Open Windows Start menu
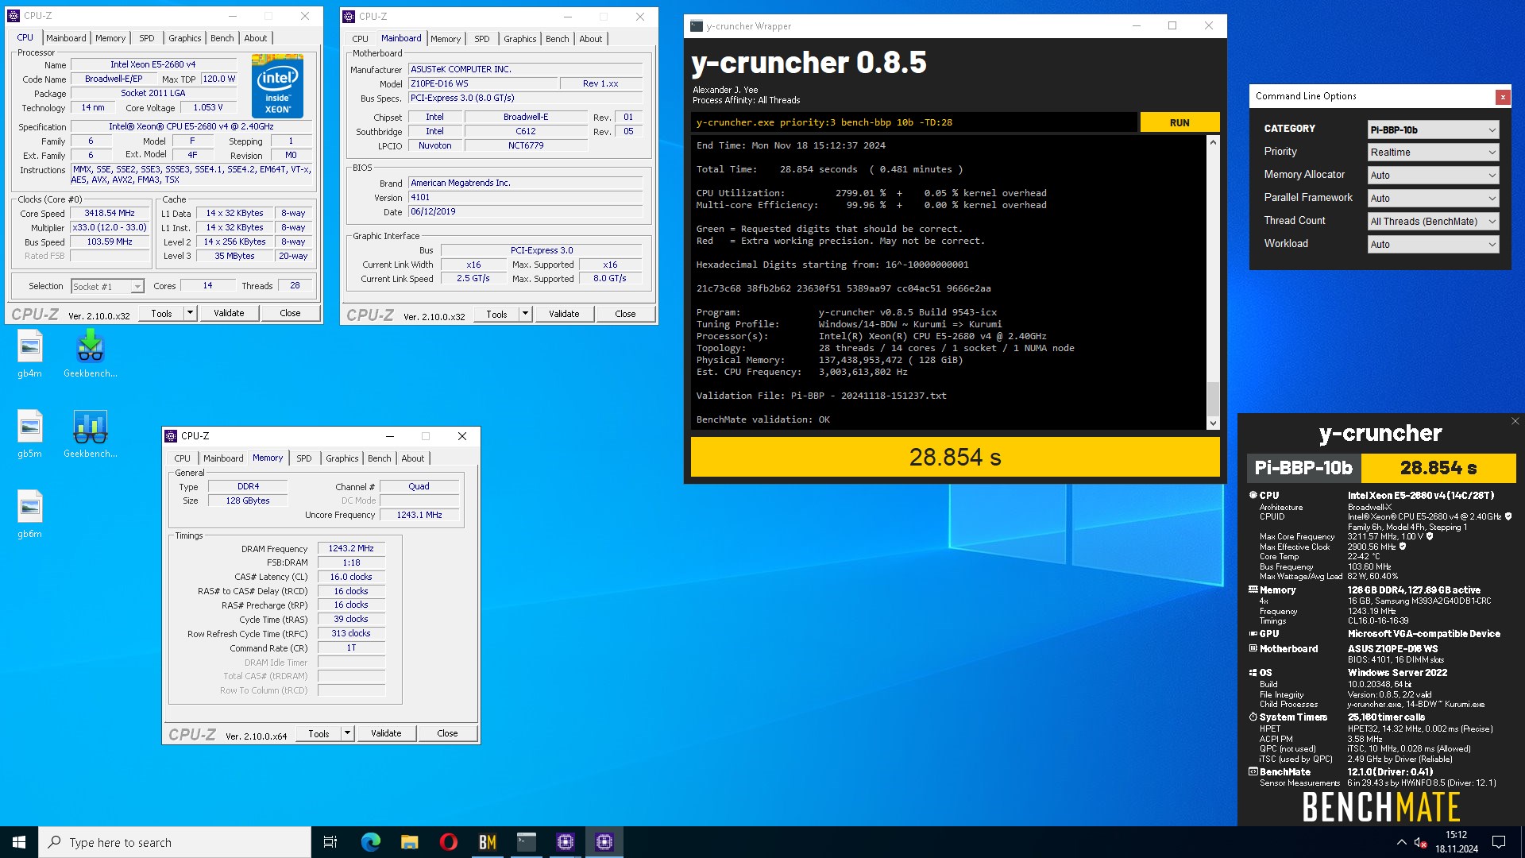Image resolution: width=1525 pixels, height=858 pixels. click(19, 842)
